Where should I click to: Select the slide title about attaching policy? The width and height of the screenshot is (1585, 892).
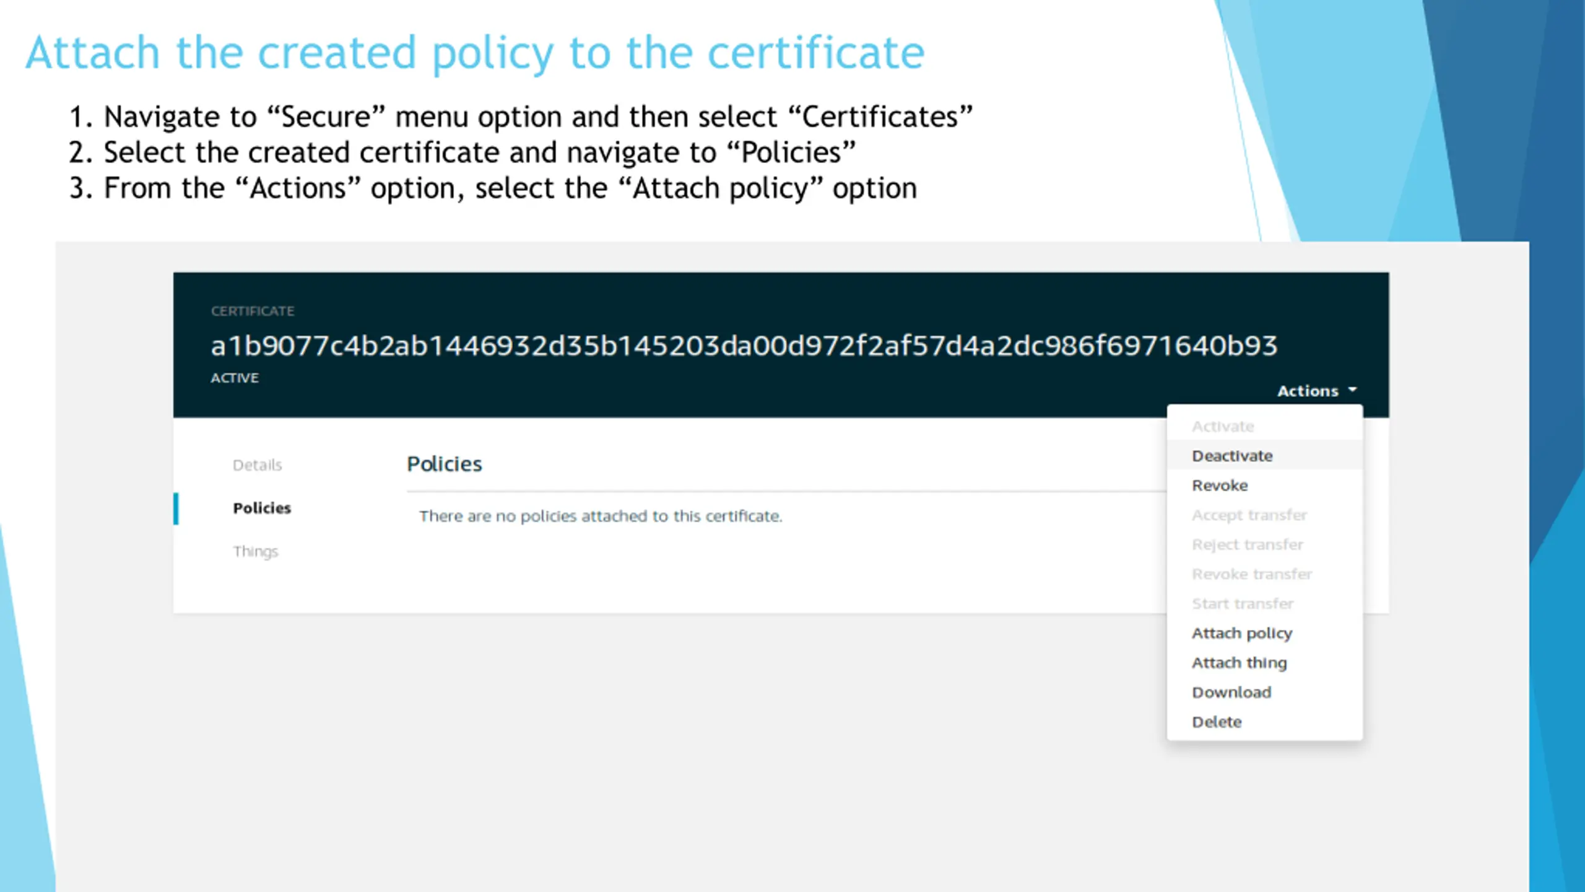point(475,54)
